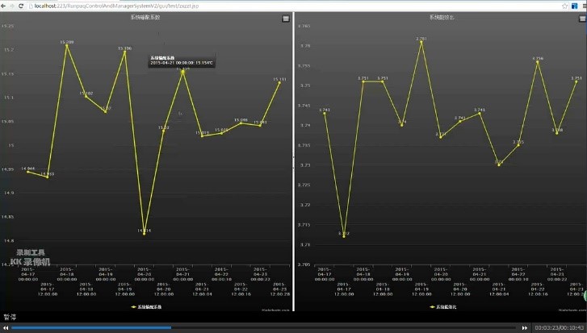Click the Highcharts.com credit link in left chart
Viewport: 587px width, 333px height.
[273, 308]
